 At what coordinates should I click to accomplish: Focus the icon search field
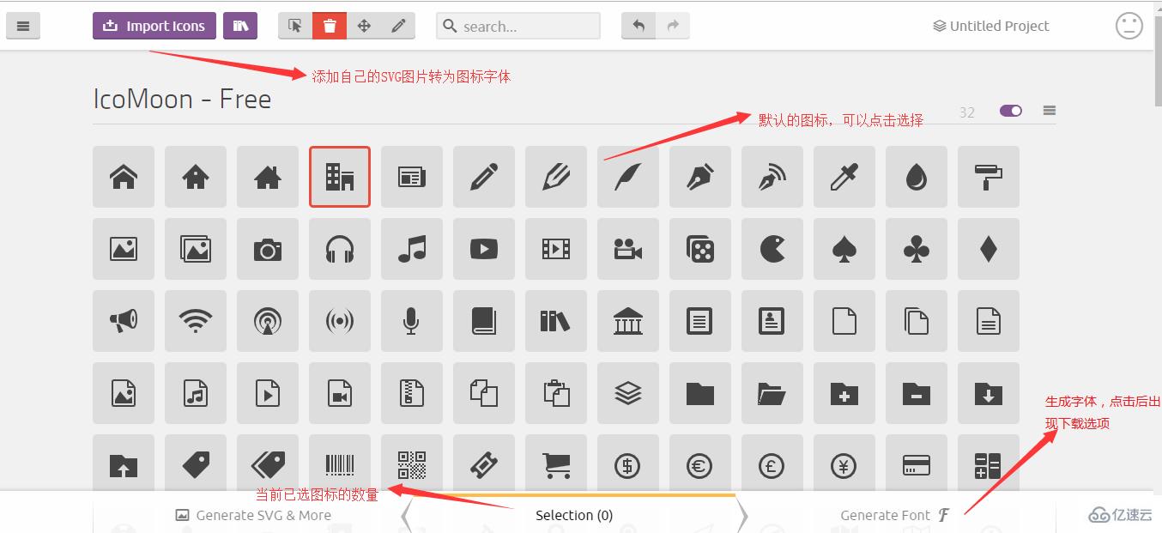pos(518,26)
